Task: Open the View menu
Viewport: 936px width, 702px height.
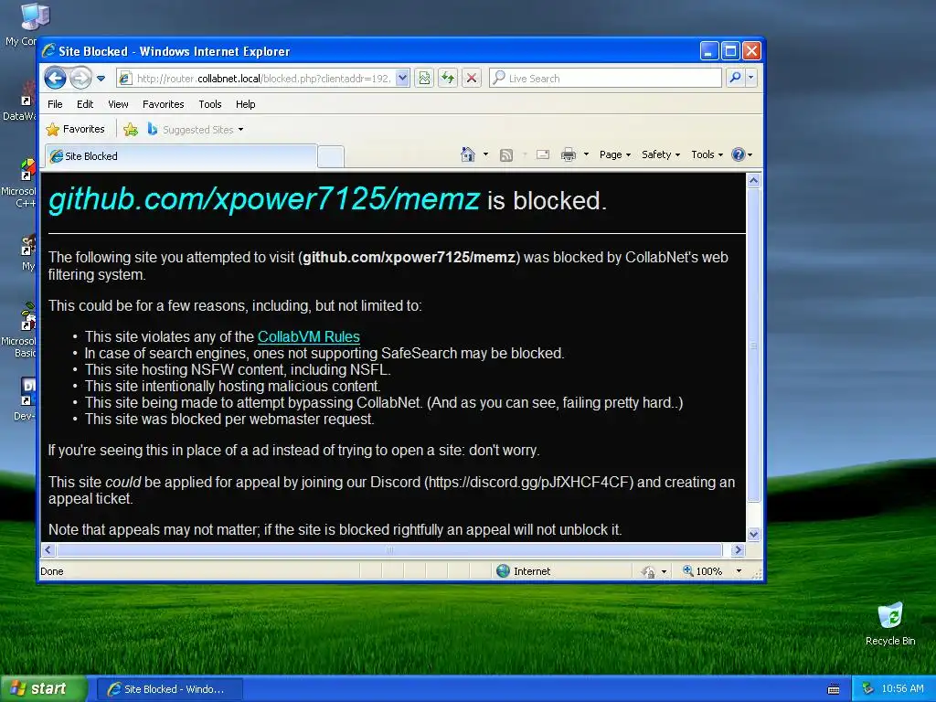Action: pyautogui.click(x=118, y=104)
